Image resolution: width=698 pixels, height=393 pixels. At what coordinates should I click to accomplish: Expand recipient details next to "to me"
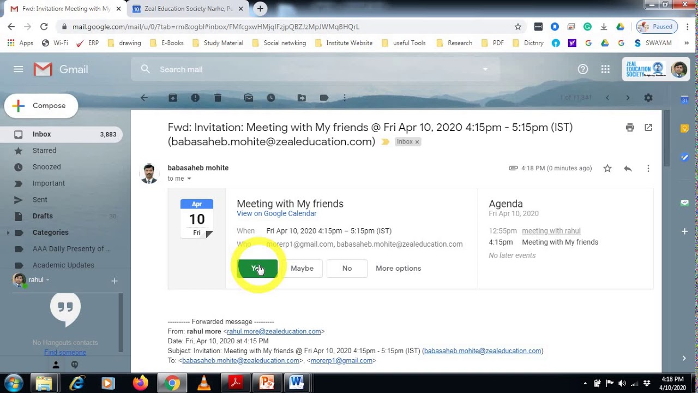click(189, 179)
